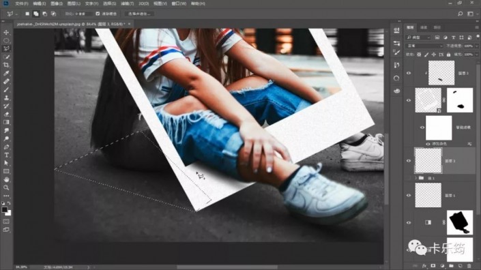Click the Select and Mask button
Screen dimensions: 481x270
(x=139, y=14)
